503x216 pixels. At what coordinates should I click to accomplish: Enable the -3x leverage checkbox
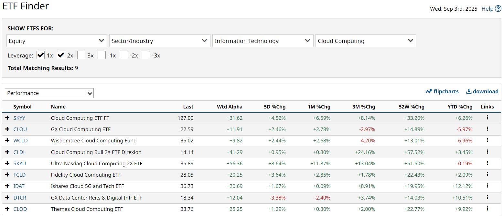pyautogui.click(x=146, y=55)
